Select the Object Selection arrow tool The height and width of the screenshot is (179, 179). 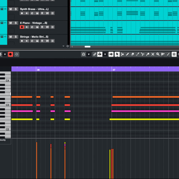[x=117, y=54]
